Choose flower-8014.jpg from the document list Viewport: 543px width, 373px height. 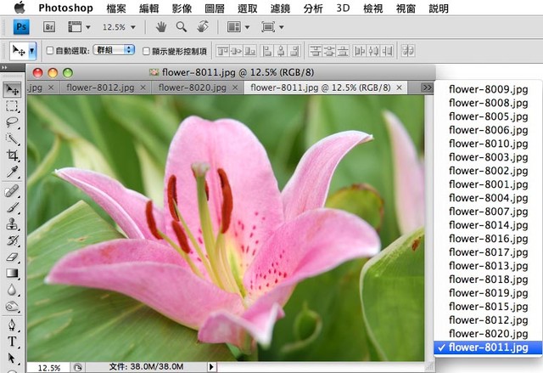click(x=489, y=225)
